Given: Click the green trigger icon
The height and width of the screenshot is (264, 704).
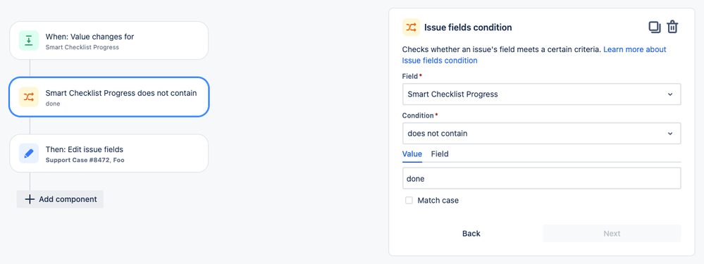Looking at the screenshot, I should (29, 40).
